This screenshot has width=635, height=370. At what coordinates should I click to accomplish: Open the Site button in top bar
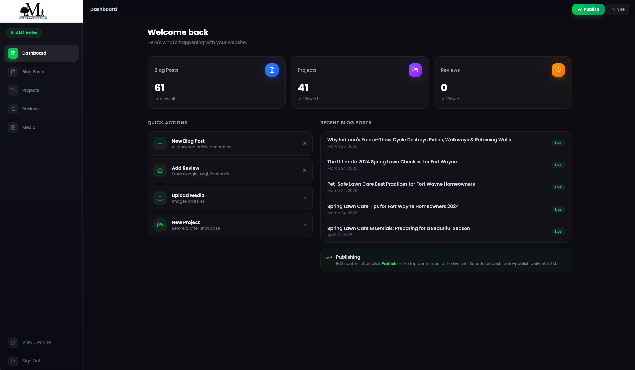pos(618,9)
